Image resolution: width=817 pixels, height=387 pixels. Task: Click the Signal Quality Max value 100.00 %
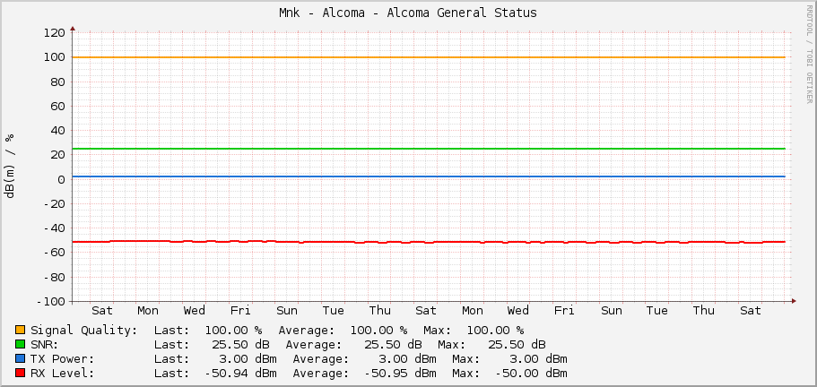pyautogui.click(x=495, y=331)
